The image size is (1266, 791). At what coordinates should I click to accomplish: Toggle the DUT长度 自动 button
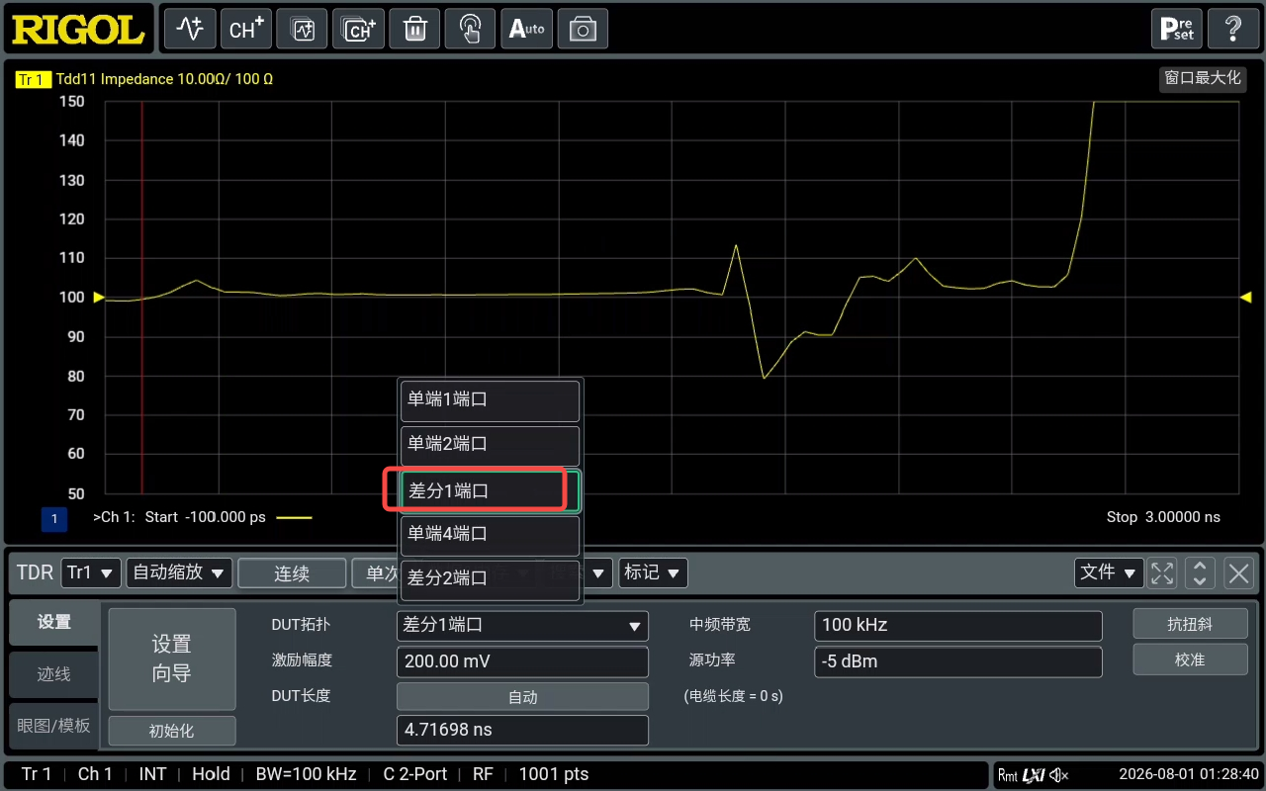pos(522,697)
